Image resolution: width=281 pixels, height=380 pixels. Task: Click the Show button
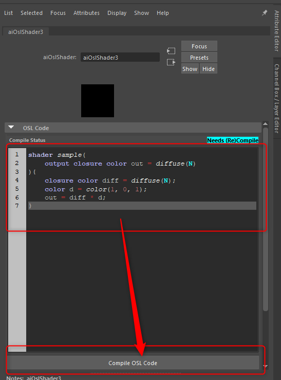pos(190,69)
